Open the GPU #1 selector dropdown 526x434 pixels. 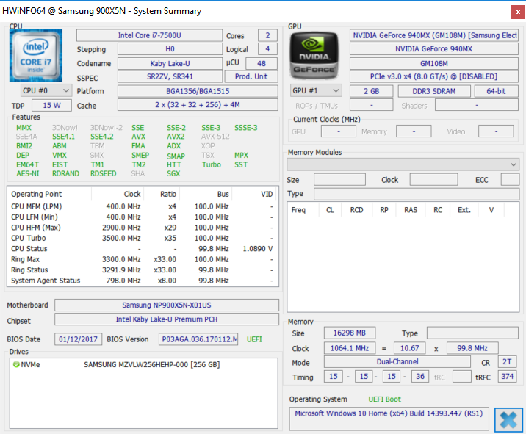pyautogui.click(x=316, y=90)
